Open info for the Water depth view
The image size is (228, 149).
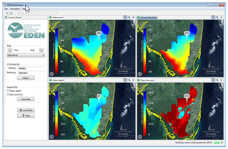pos(125,80)
